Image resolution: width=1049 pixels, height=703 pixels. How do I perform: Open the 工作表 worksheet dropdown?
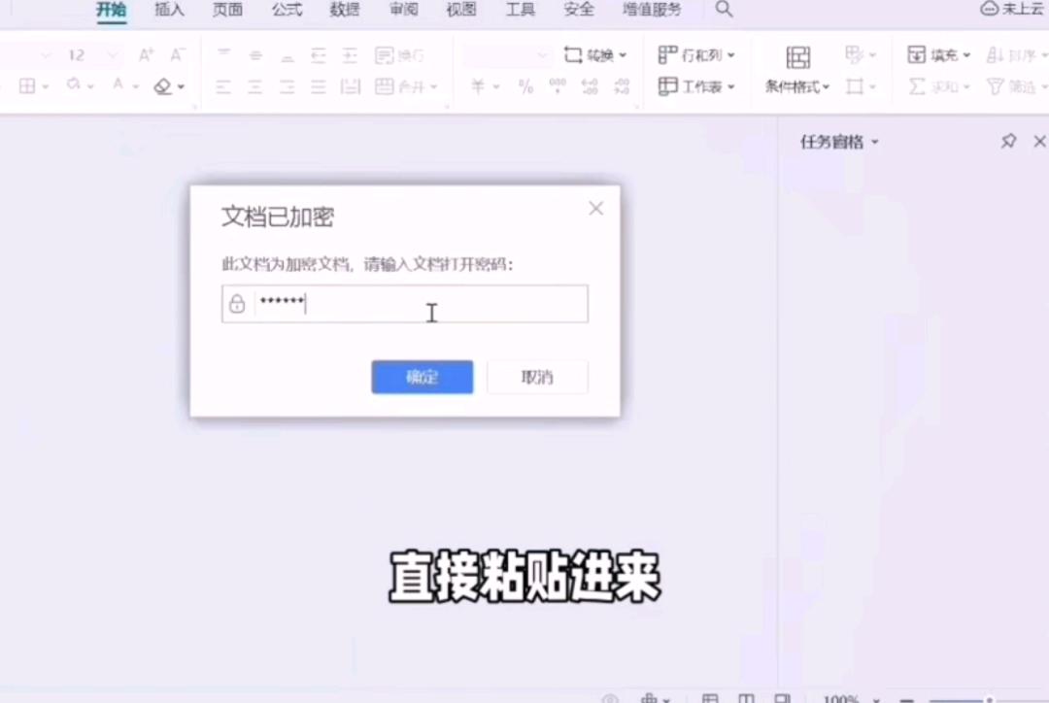click(696, 86)
